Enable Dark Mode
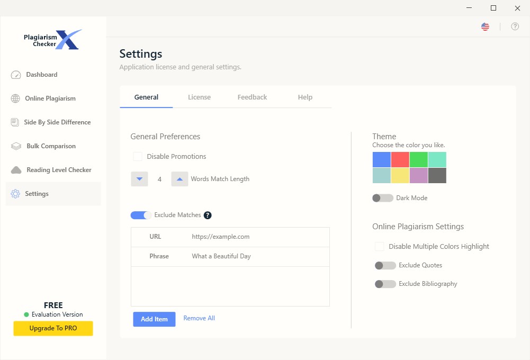 pyautogui.click(x=382, y=197)
